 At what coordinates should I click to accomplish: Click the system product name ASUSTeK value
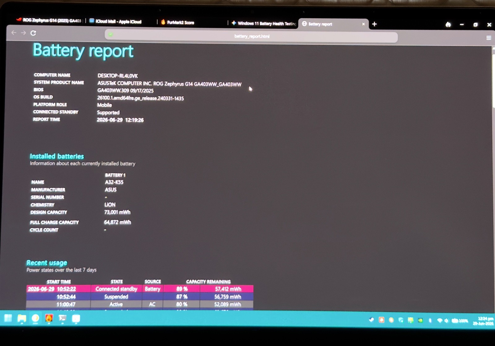tap(169, 84)
